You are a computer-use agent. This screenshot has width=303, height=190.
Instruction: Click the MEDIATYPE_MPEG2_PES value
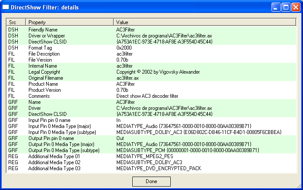pyautogui.click(x=145, y=156)
